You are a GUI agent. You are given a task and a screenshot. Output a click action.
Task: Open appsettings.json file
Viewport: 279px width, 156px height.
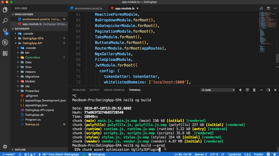click(x=39, y=105)
